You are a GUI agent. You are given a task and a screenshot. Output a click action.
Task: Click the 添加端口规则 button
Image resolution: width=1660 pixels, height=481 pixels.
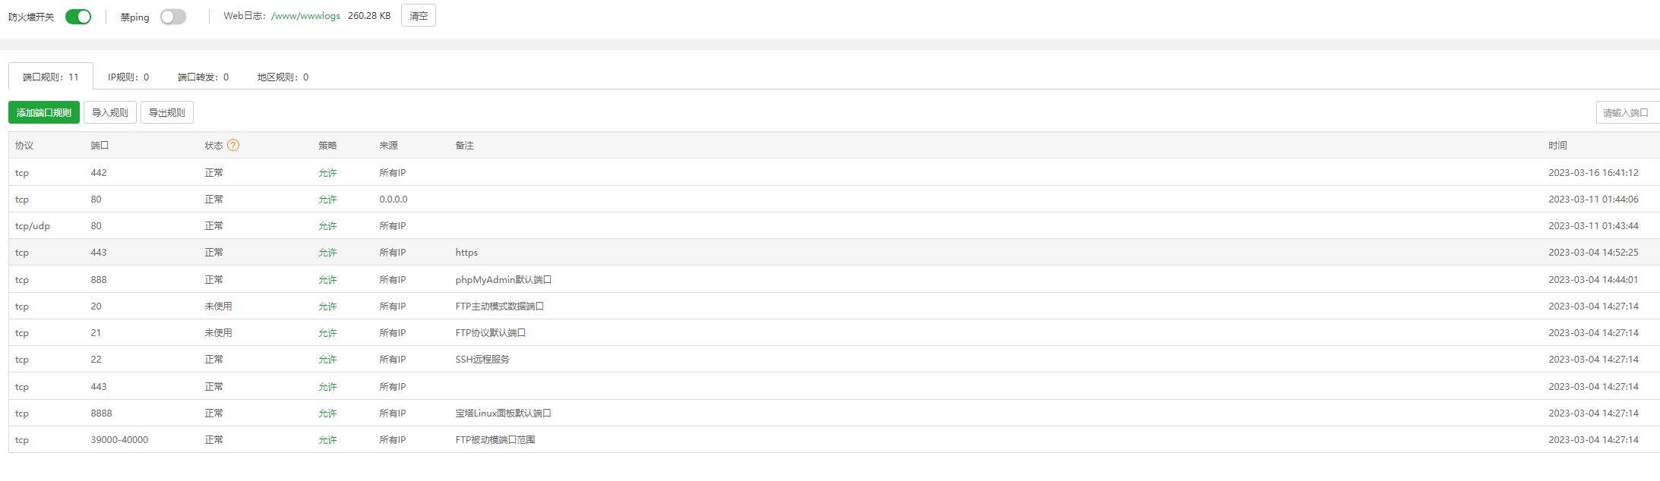44,112
